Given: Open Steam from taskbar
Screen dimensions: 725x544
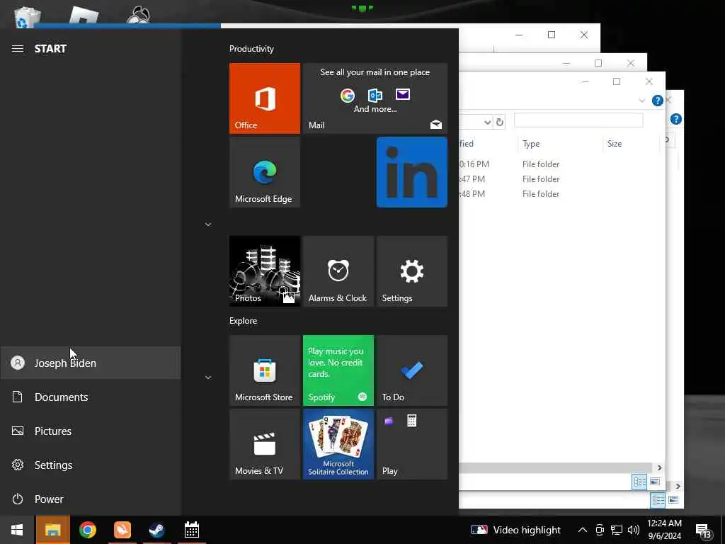Looking at the screenshot, I should (x=156, y=530).
